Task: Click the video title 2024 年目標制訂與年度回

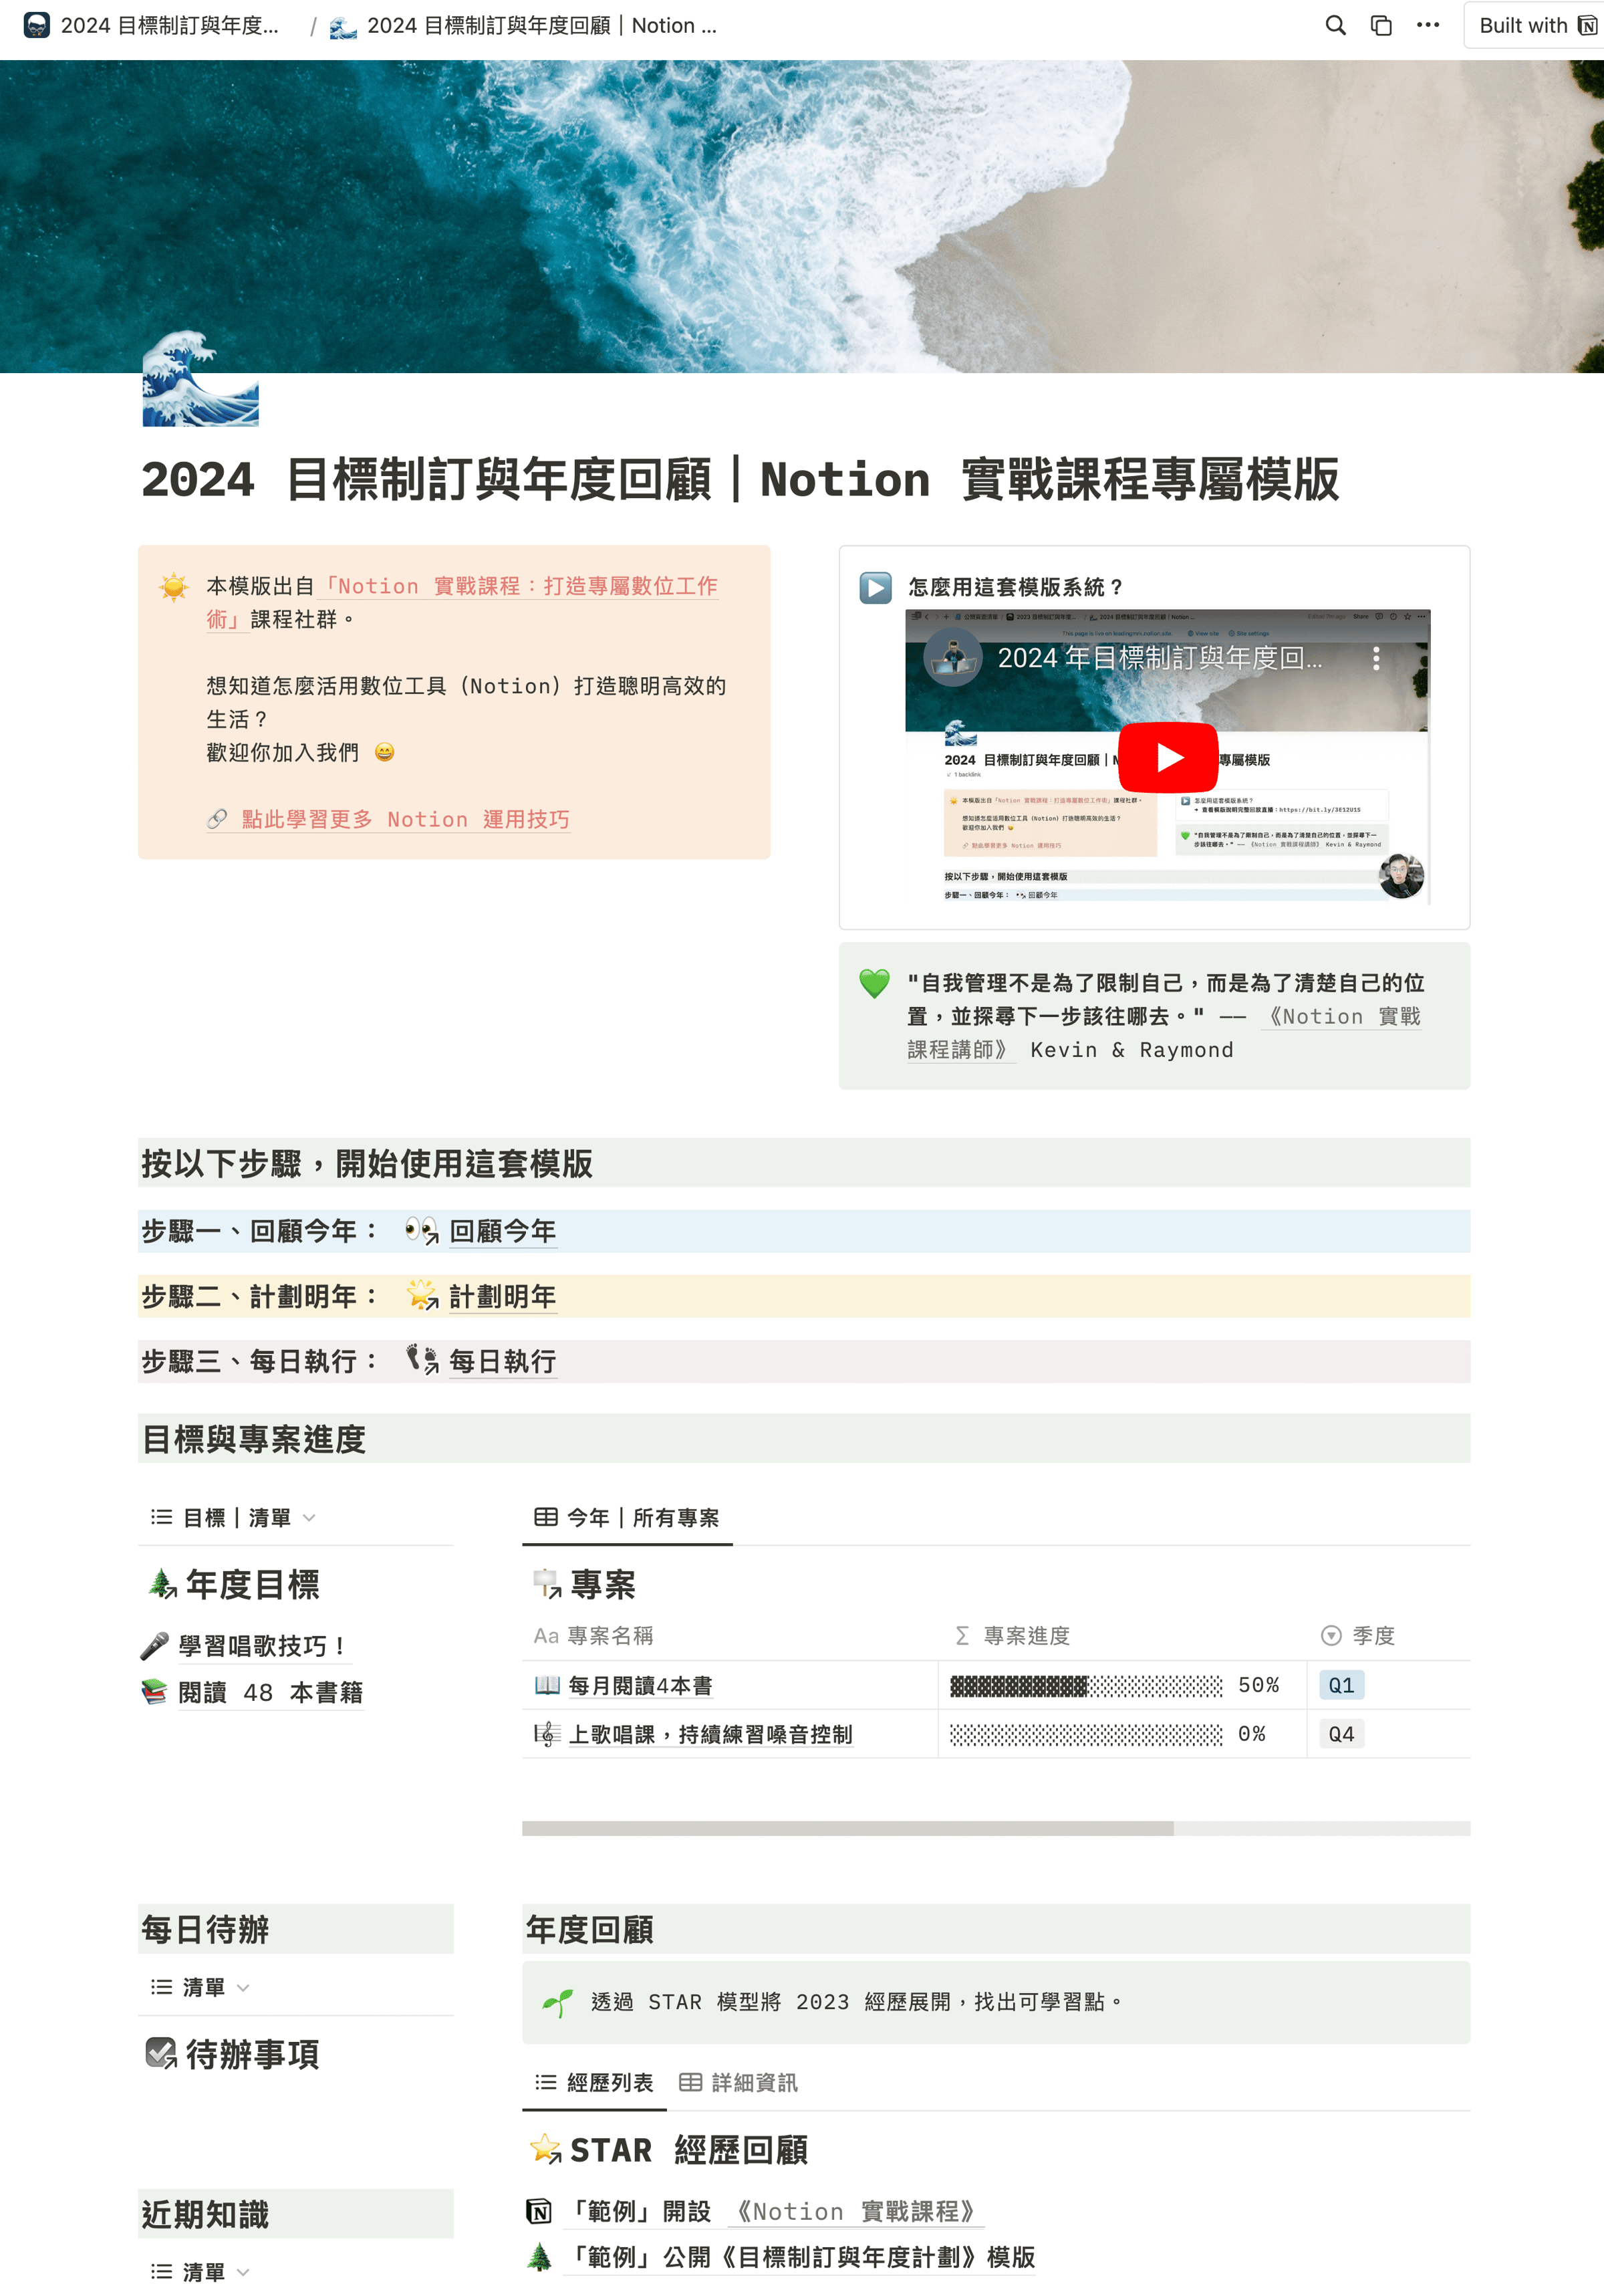Action: point(1160,658)
